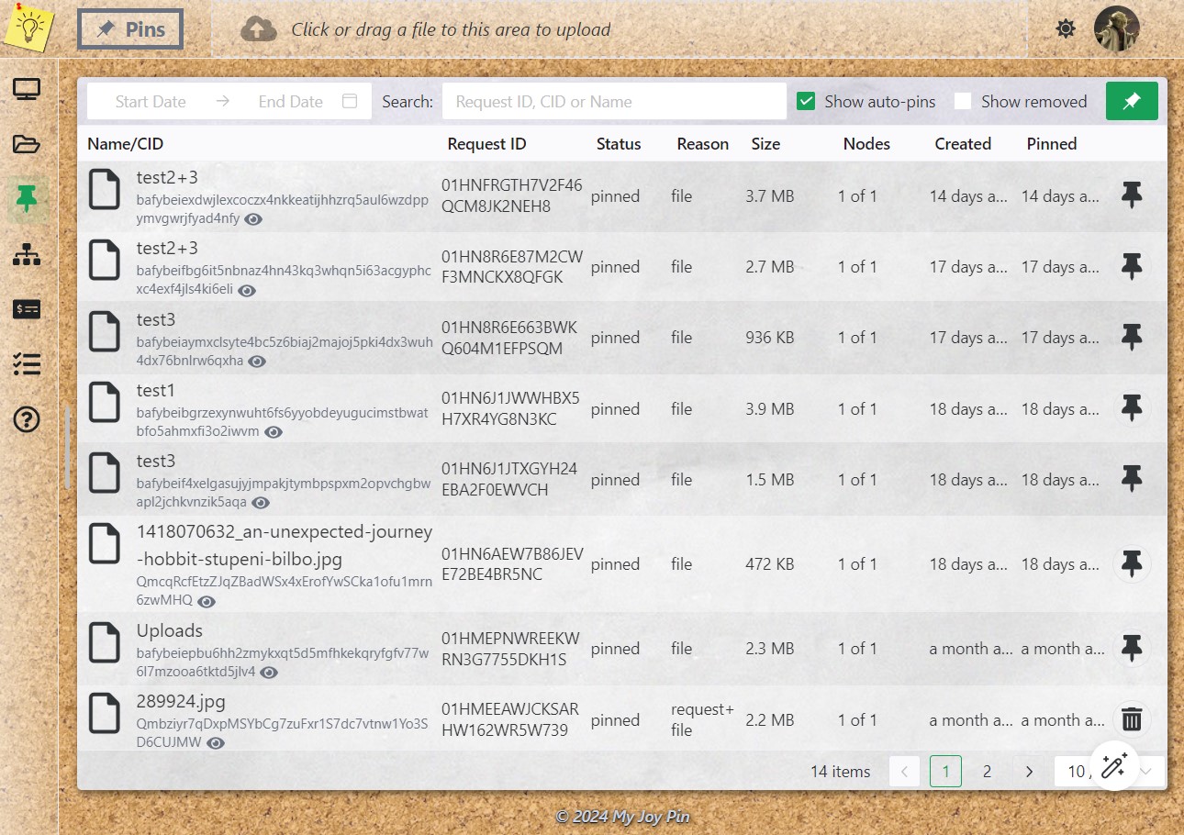Open the user avatar profile menu

(1117, 29)
